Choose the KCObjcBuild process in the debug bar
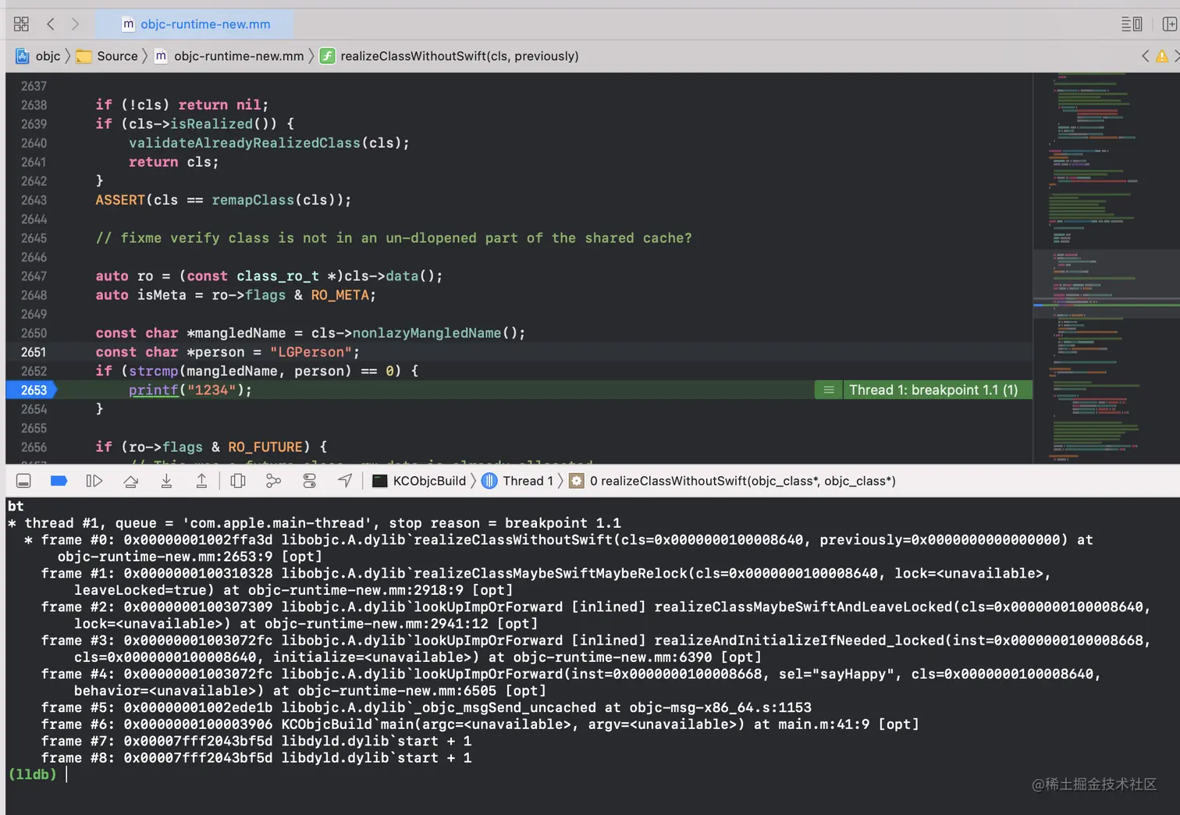The height and width of the screenshot is (815, 1180). 429,481
